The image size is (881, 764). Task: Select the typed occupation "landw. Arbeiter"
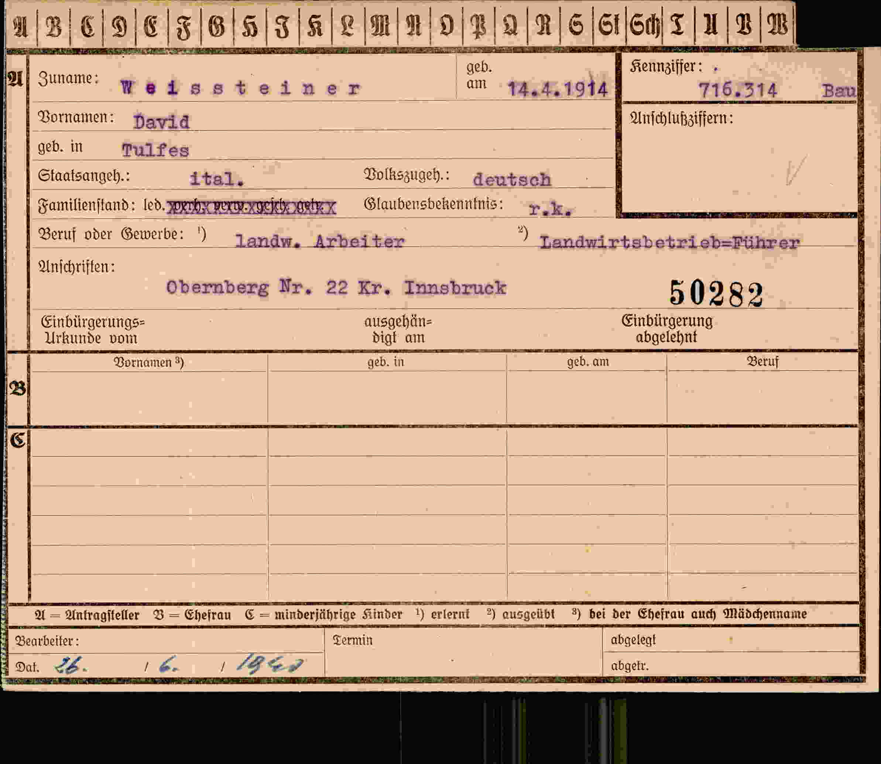[320, 242]
